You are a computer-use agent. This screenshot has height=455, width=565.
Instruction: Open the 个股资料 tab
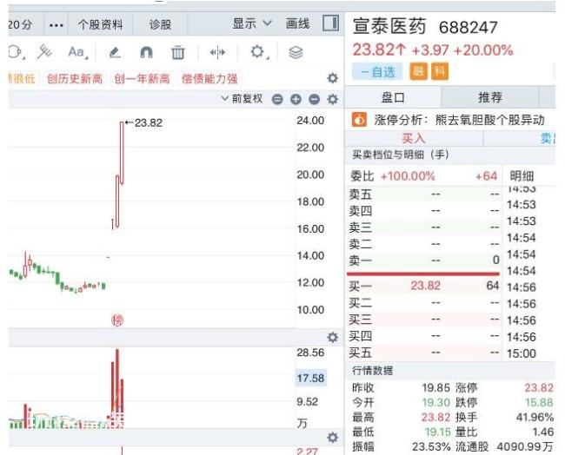click(100, 24)
